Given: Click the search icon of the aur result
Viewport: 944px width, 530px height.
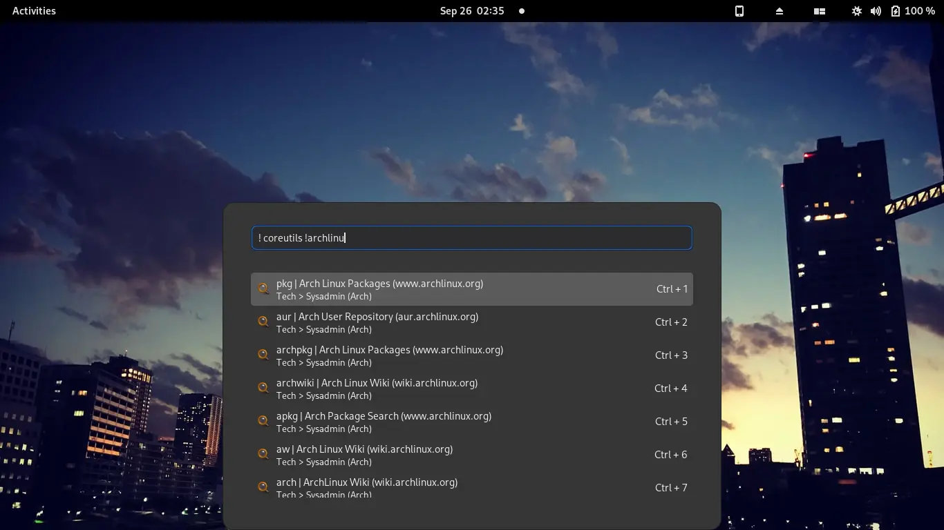Looking at the screenshot, I should click(x=263, y=322).
